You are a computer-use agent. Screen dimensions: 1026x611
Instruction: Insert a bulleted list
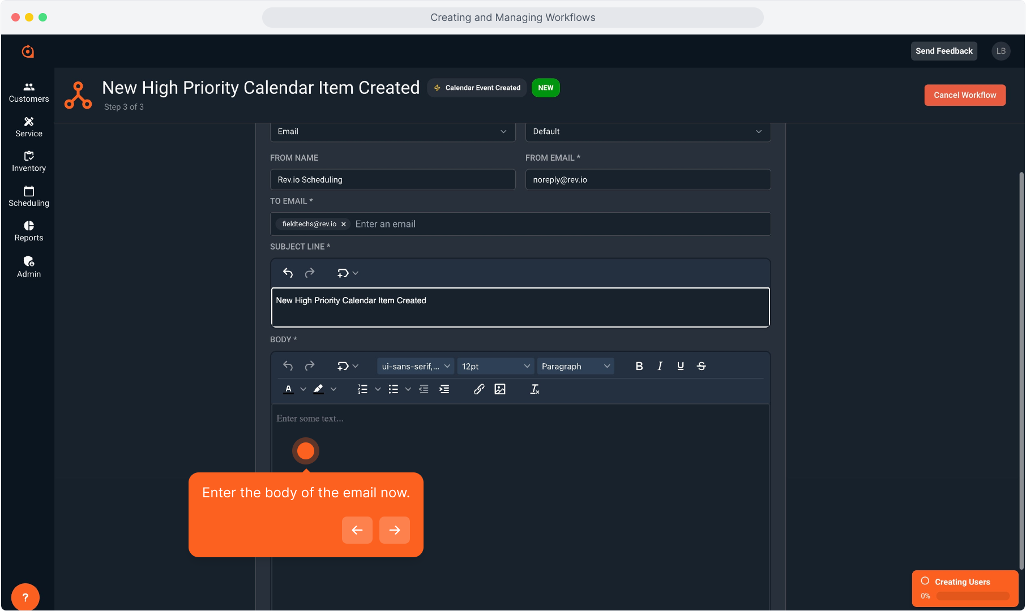click(394, 389)
